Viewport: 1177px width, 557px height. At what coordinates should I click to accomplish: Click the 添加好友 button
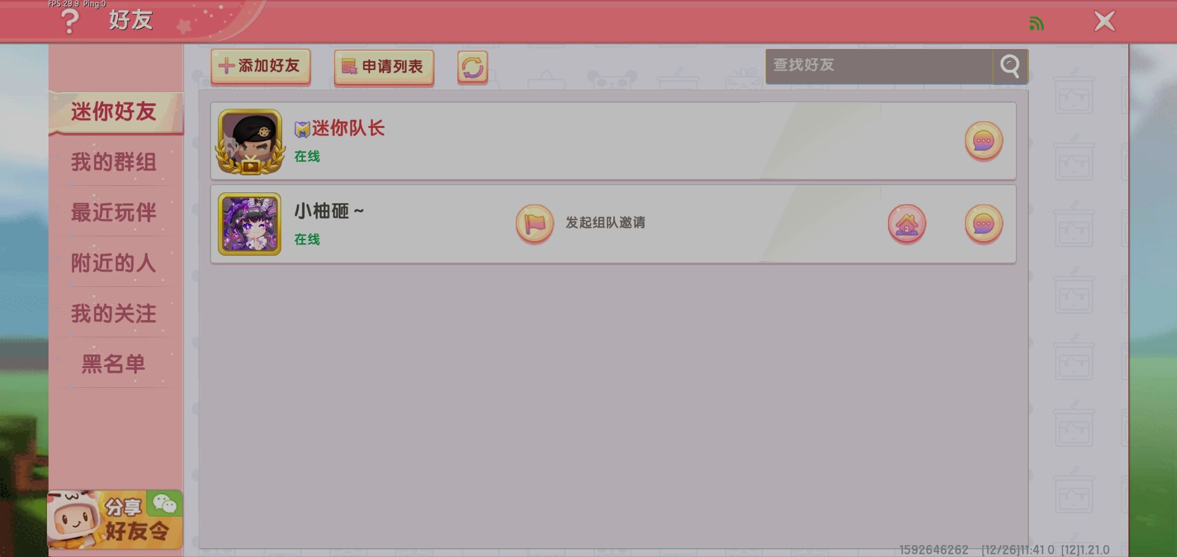pos(261,67)
